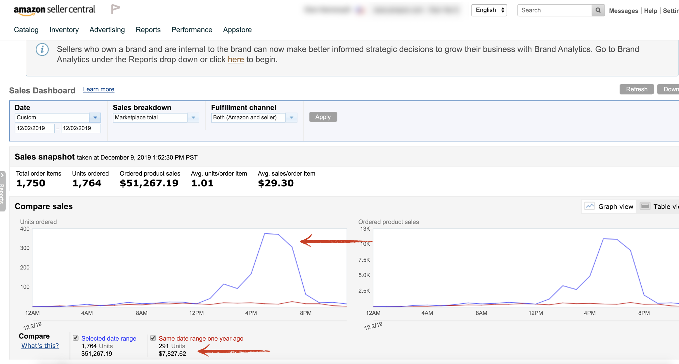Screen dimensions: 679x364
Task: Expand the collapsed Reports side panel
Action: coord(2,191)
